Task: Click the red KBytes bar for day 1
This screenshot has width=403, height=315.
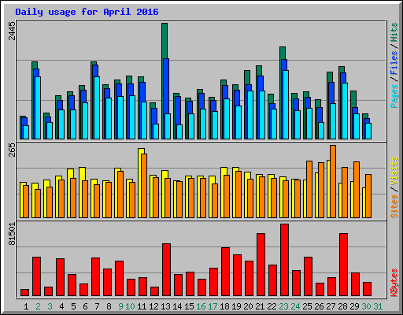Action: click(25, 293)
